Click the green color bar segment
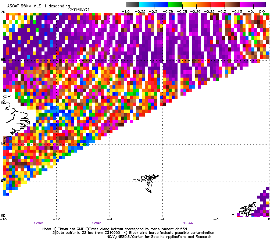Viewport: 272px width, 239px height. [175, 4]
